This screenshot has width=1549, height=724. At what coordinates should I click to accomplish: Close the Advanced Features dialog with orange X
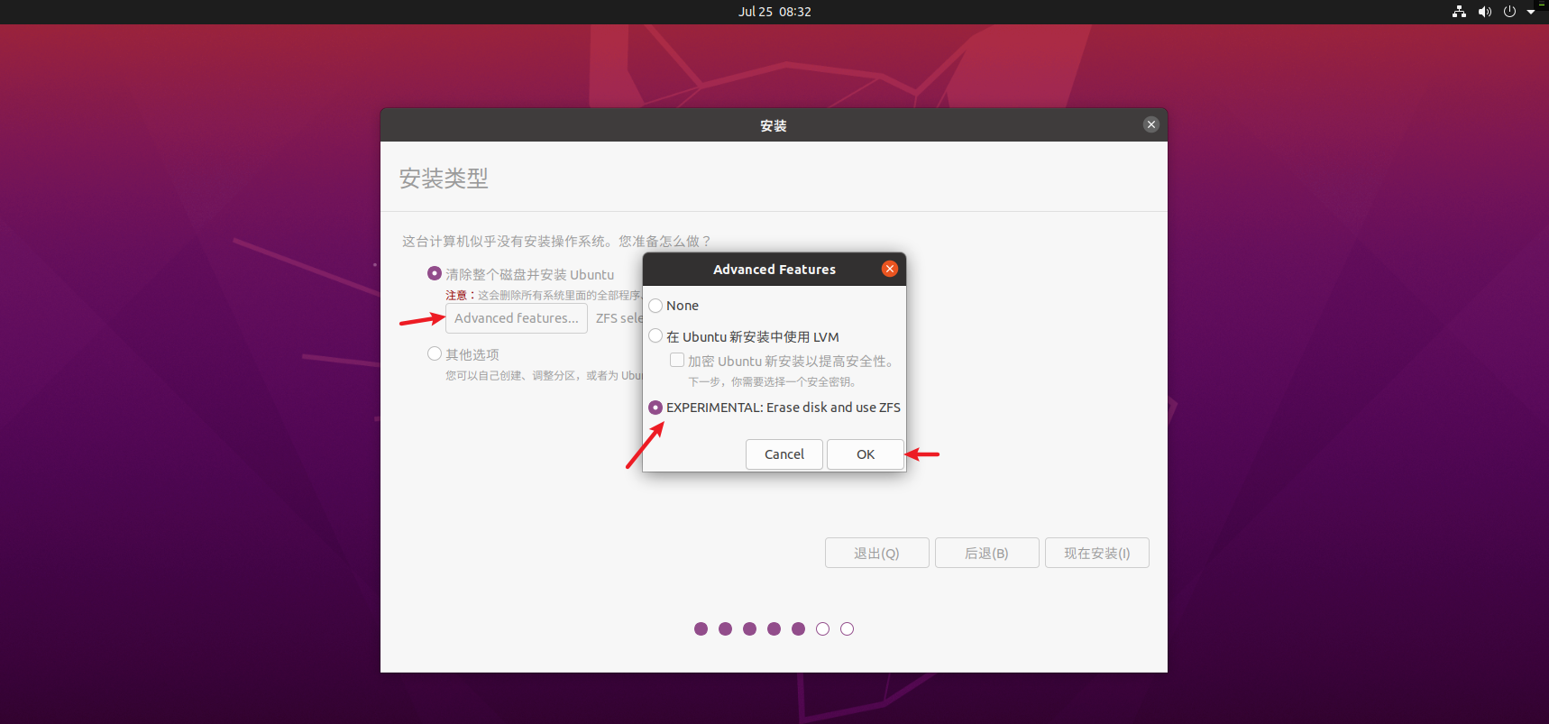890,269
